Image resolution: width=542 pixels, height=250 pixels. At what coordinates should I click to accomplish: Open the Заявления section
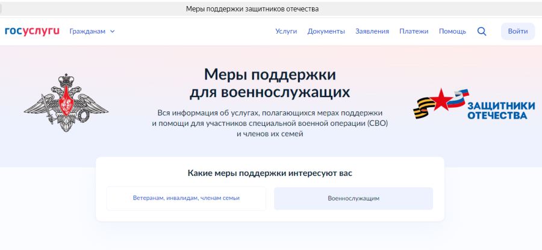(x=372, y=31)
